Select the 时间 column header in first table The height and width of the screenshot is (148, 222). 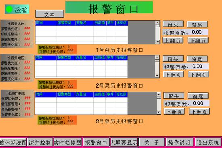[46, 23]
